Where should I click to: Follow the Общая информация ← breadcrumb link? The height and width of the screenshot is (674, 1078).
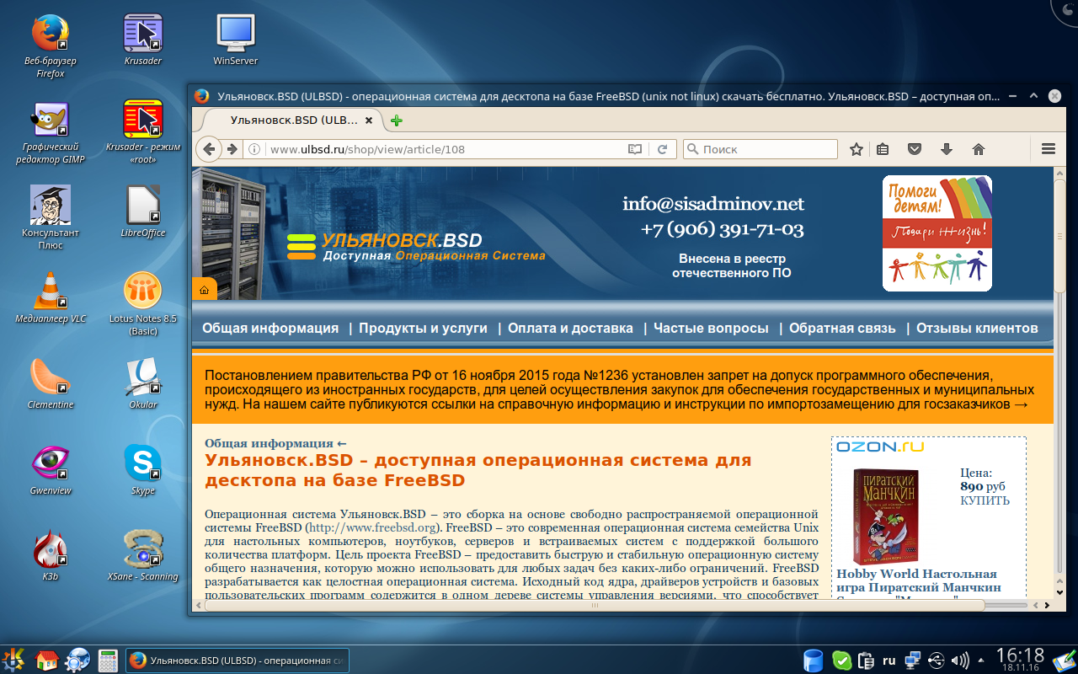pyautogui.click(x=275, y=443)
